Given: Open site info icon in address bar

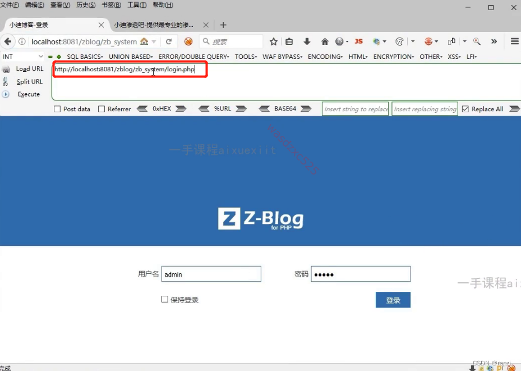Looking at the screenshot, I should [22, 42].
